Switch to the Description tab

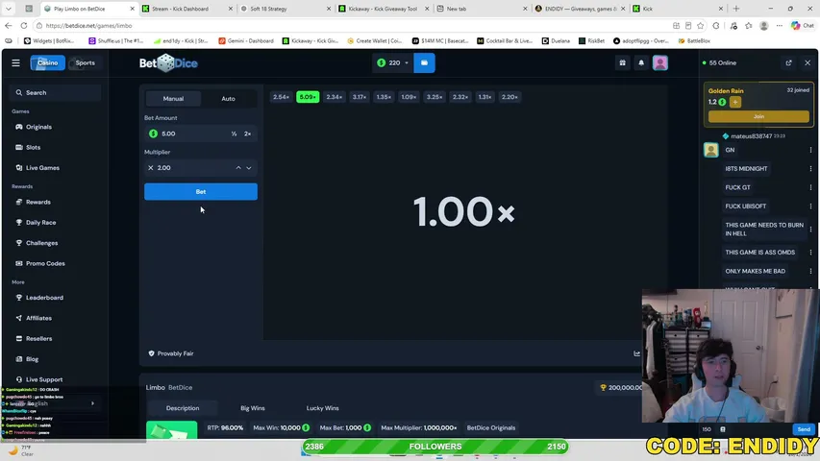click(x=183, y=408)
